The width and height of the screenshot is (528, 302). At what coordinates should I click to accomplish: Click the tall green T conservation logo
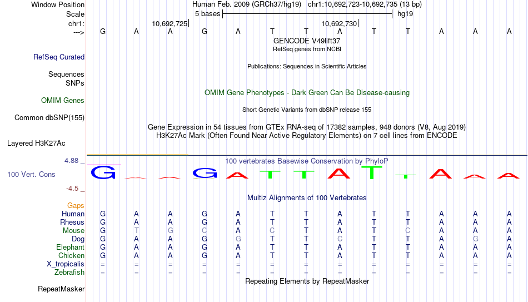(372, 172)
